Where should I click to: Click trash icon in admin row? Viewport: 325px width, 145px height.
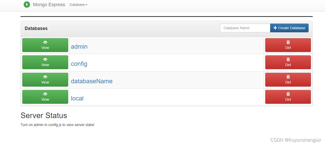pos(288,42)
